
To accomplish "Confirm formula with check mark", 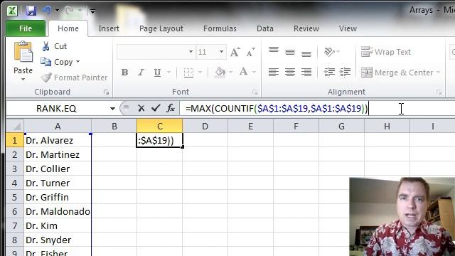I will tap(156, 108).
